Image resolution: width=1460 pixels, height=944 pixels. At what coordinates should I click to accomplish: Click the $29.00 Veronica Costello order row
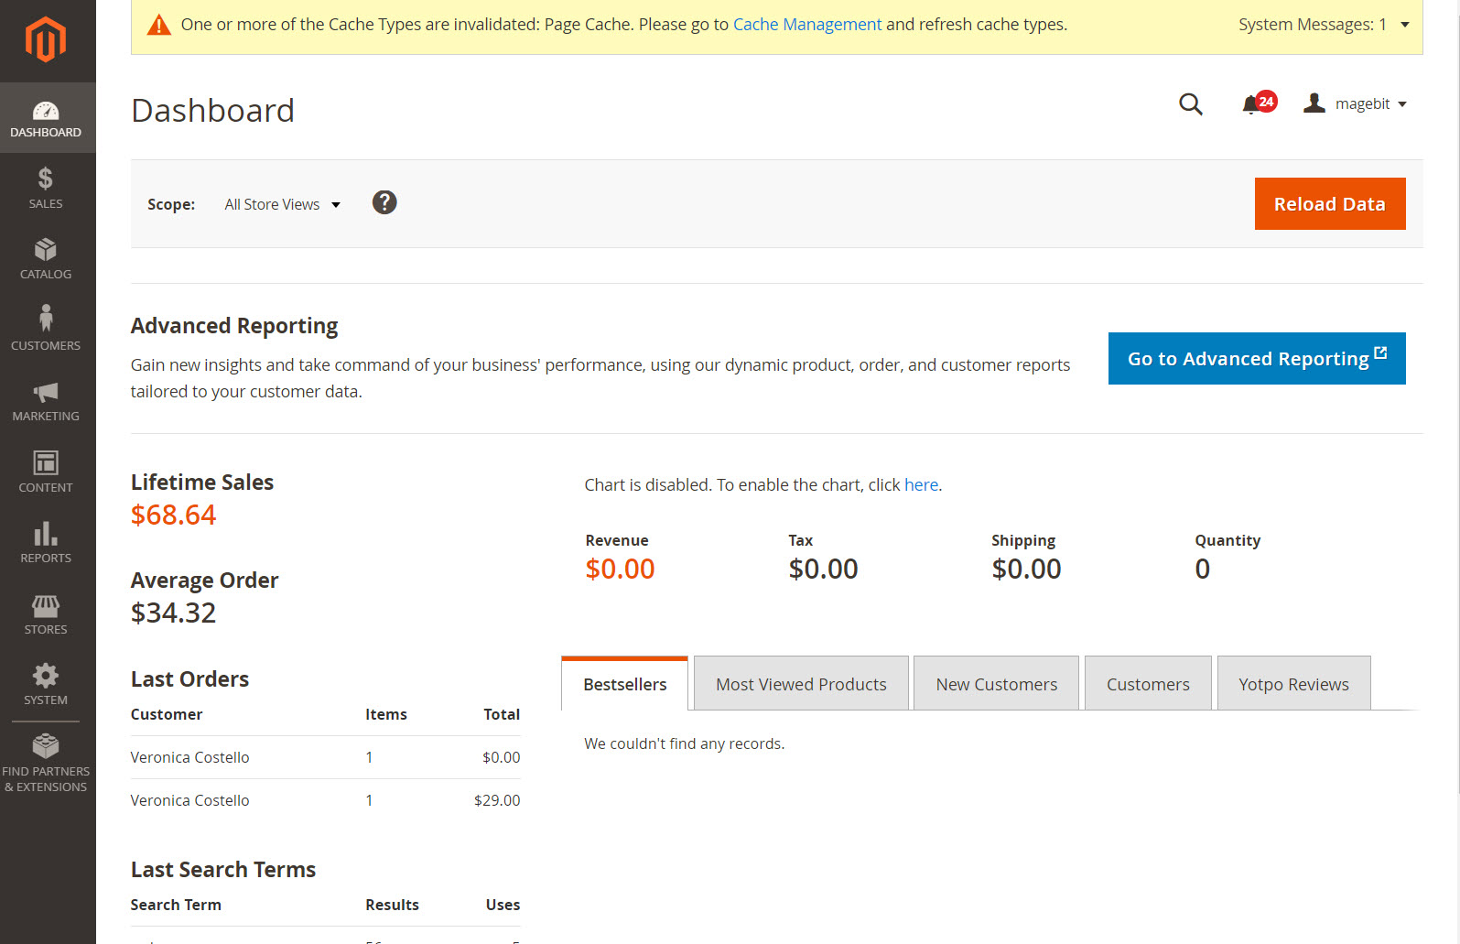[325, 800]
